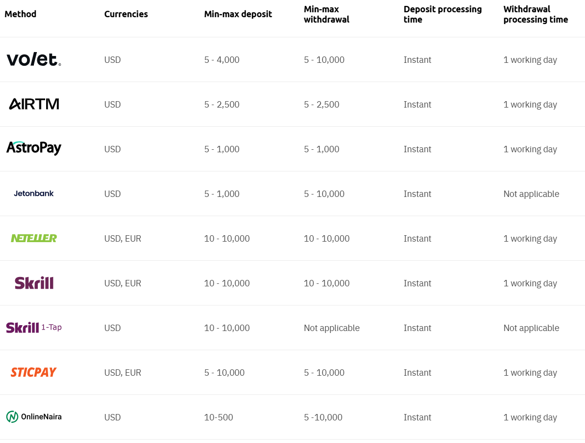The height and width of the screenshot is (443, 585).
Task: Click the OnlineNaira logo
Action: 34,417
